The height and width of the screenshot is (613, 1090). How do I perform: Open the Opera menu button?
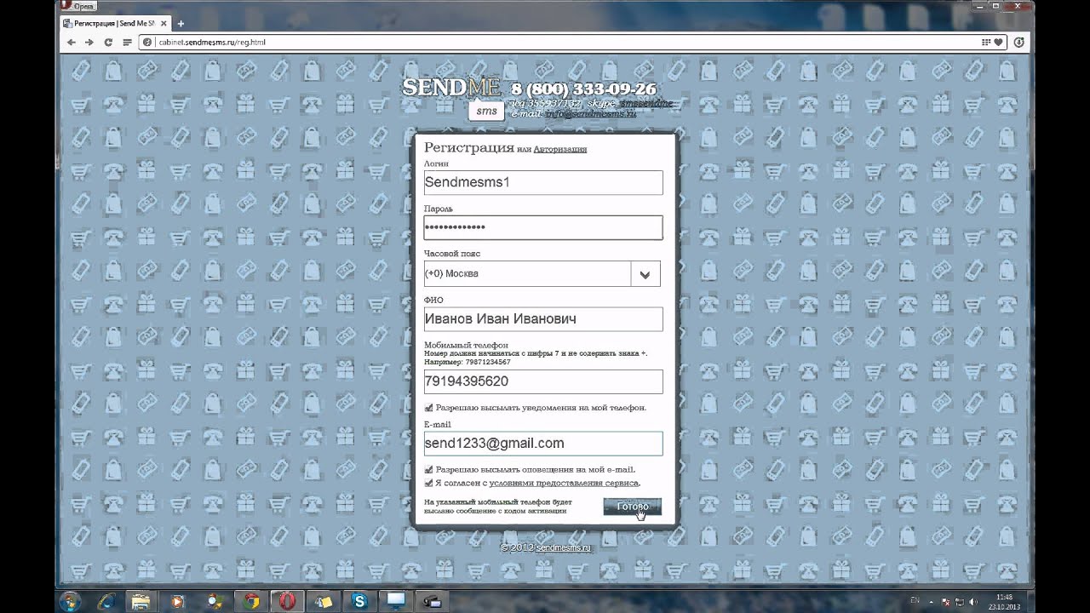[x=78, y=6]
